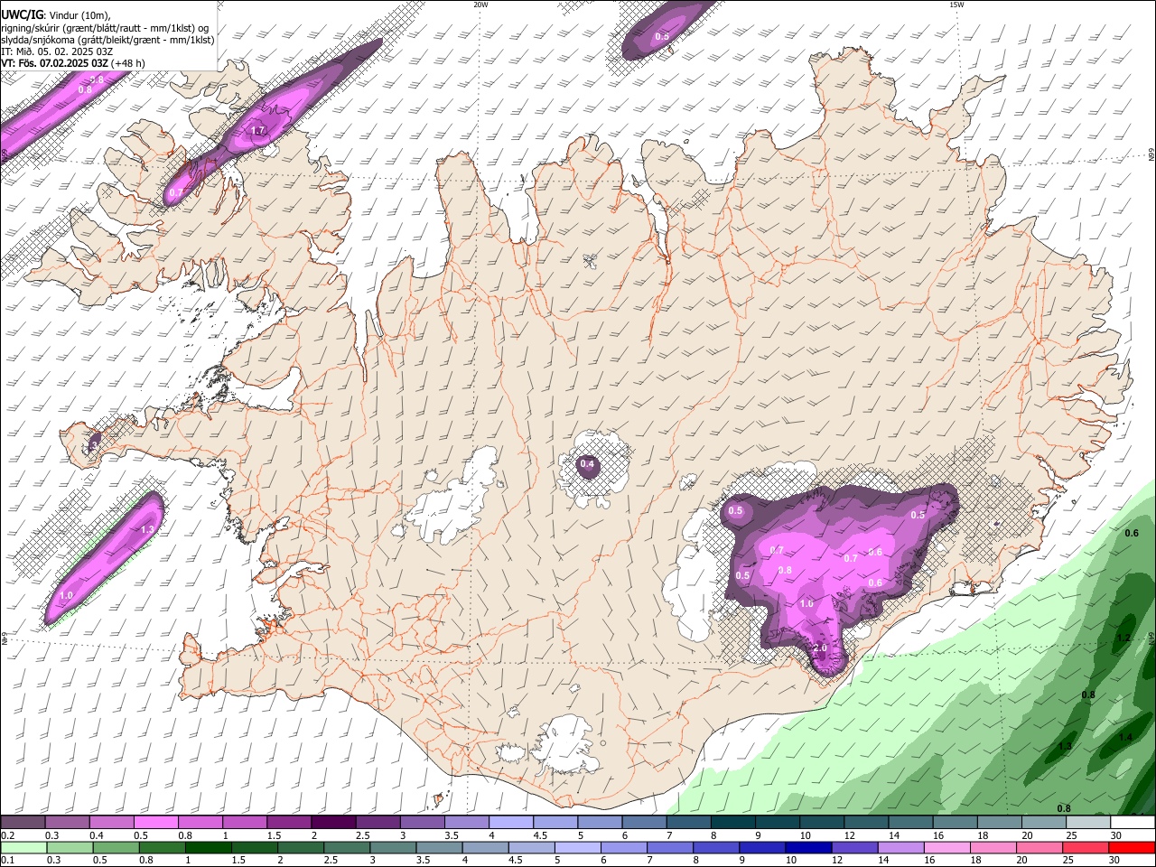The height and width of the screenshot is (867, 1156).
Task: Click the '1.4' value in the green rain area
Action: point(1124,738)
